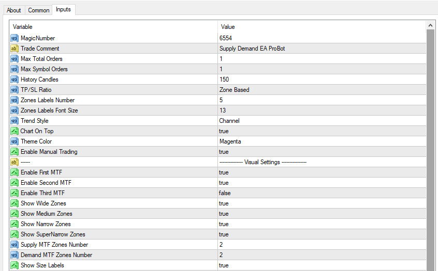The width and height of the screenshot is (438, 271).
Task: Toggle Show SuperNarrow Zones true value
Action: coord(224,234)
